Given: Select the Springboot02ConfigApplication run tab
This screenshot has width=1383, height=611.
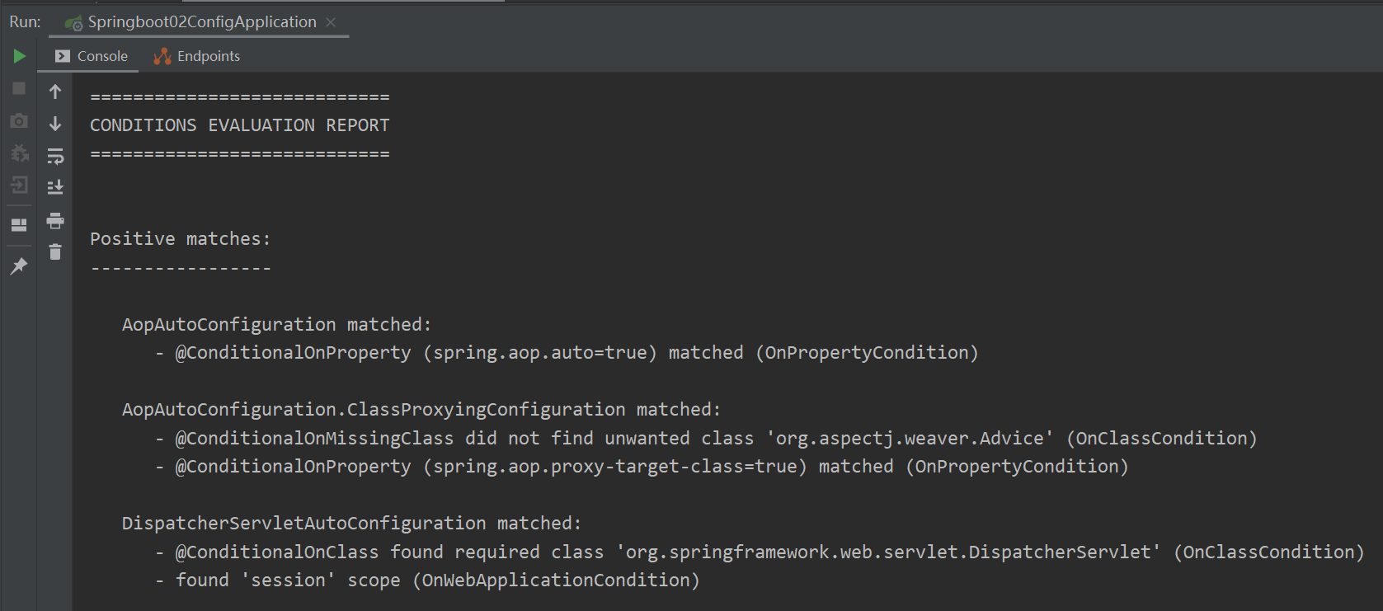Looking at the screenshot, I should 201,22.
